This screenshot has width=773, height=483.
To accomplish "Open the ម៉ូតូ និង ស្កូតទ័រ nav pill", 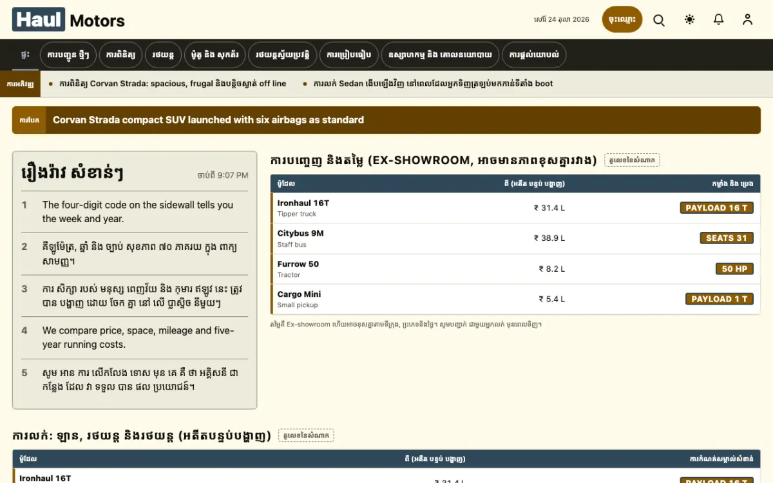I will click(215, 55).
